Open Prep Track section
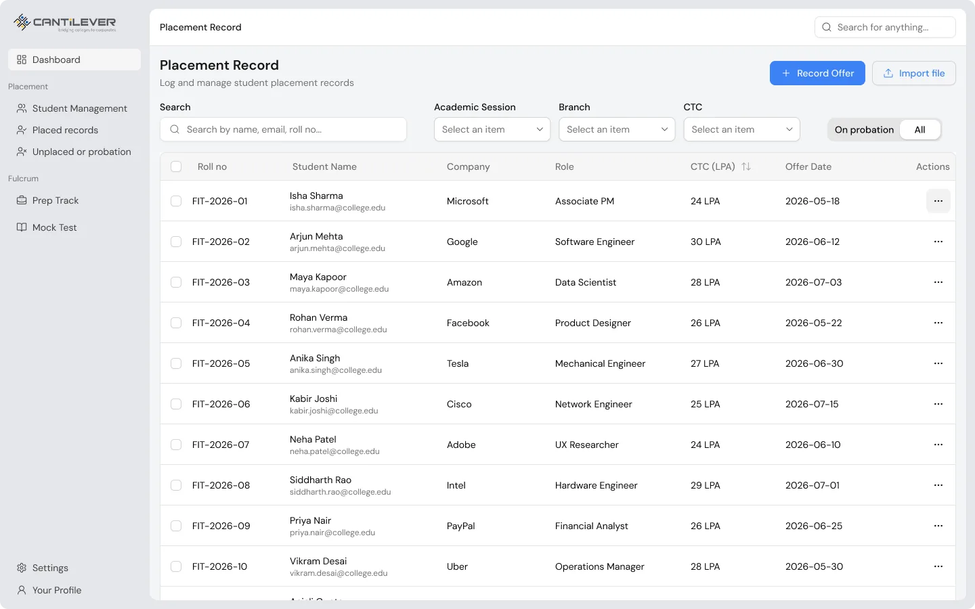Viewport: 975px width, 609px height. point(74,200)
